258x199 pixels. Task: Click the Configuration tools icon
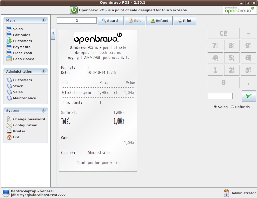(x=9, y=125)
